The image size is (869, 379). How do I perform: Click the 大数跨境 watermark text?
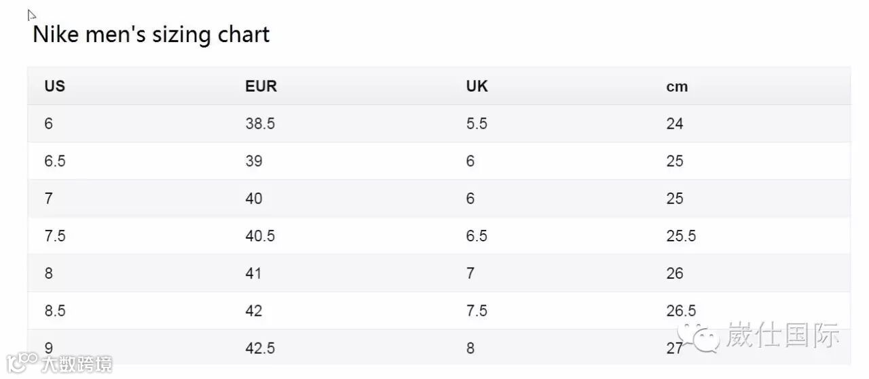pyautogui.click(x=76, y=365)
